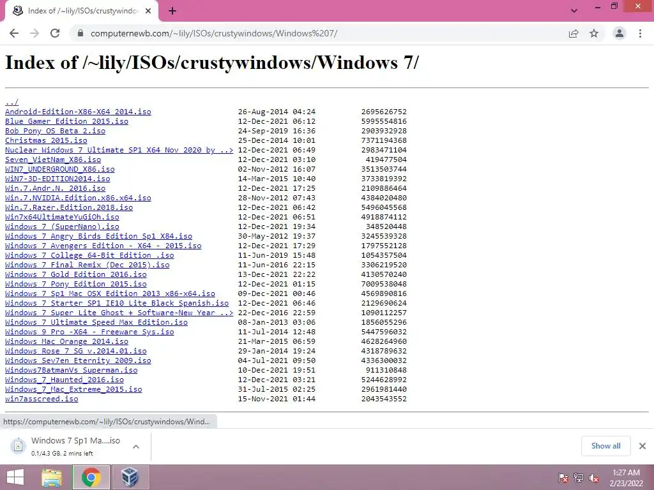Click the 26-Aug-2014 04:24 date text
The image size is (654, 490).
277,112
